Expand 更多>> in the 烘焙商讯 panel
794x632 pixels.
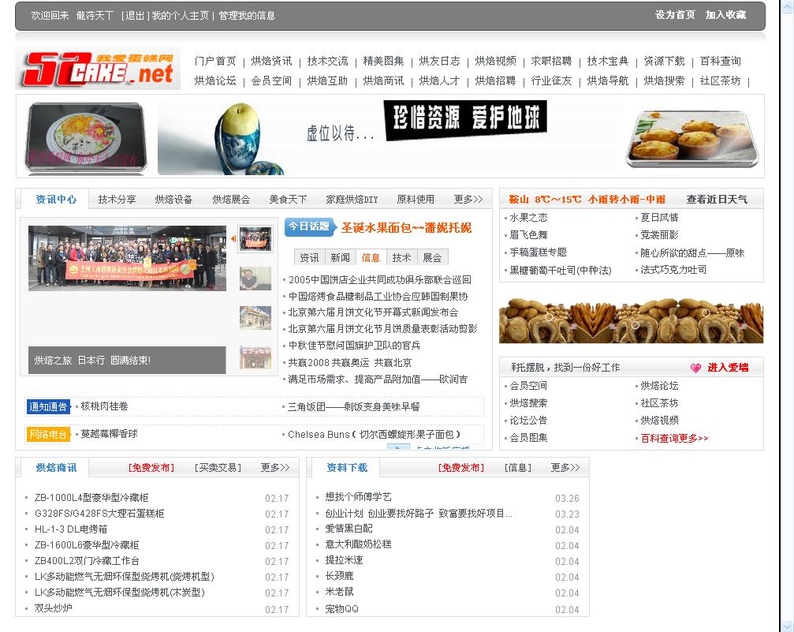(275, 467)
